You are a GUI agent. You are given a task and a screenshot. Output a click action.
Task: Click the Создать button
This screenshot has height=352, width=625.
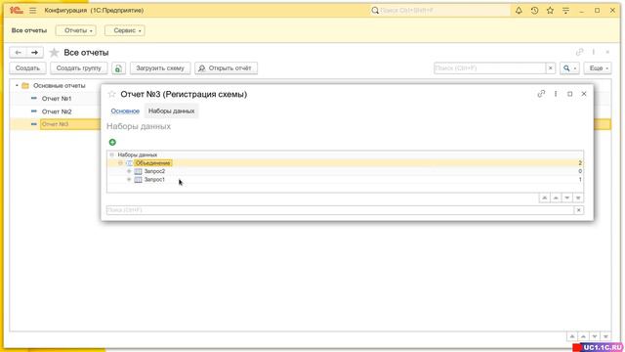[27, 68]
